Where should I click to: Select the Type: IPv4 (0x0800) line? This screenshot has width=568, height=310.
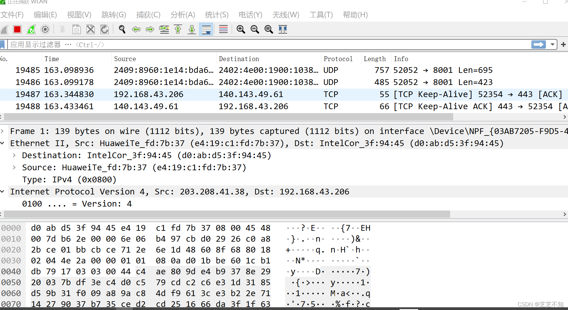click(x=69, y=179)
